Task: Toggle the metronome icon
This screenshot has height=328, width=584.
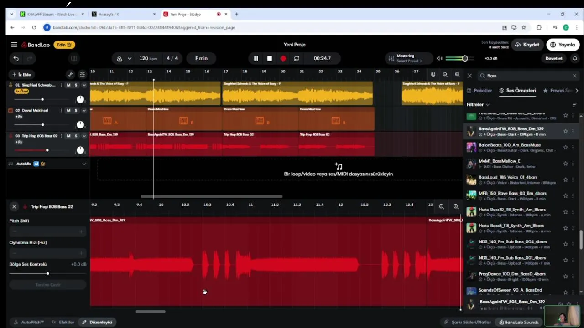Action: (x=120, y=58)
